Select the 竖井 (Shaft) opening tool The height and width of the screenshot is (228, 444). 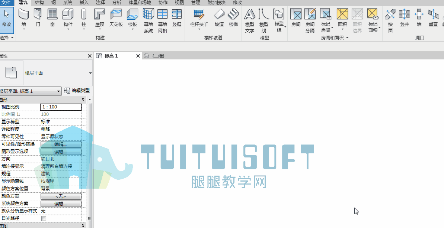[x=405, y=18]
